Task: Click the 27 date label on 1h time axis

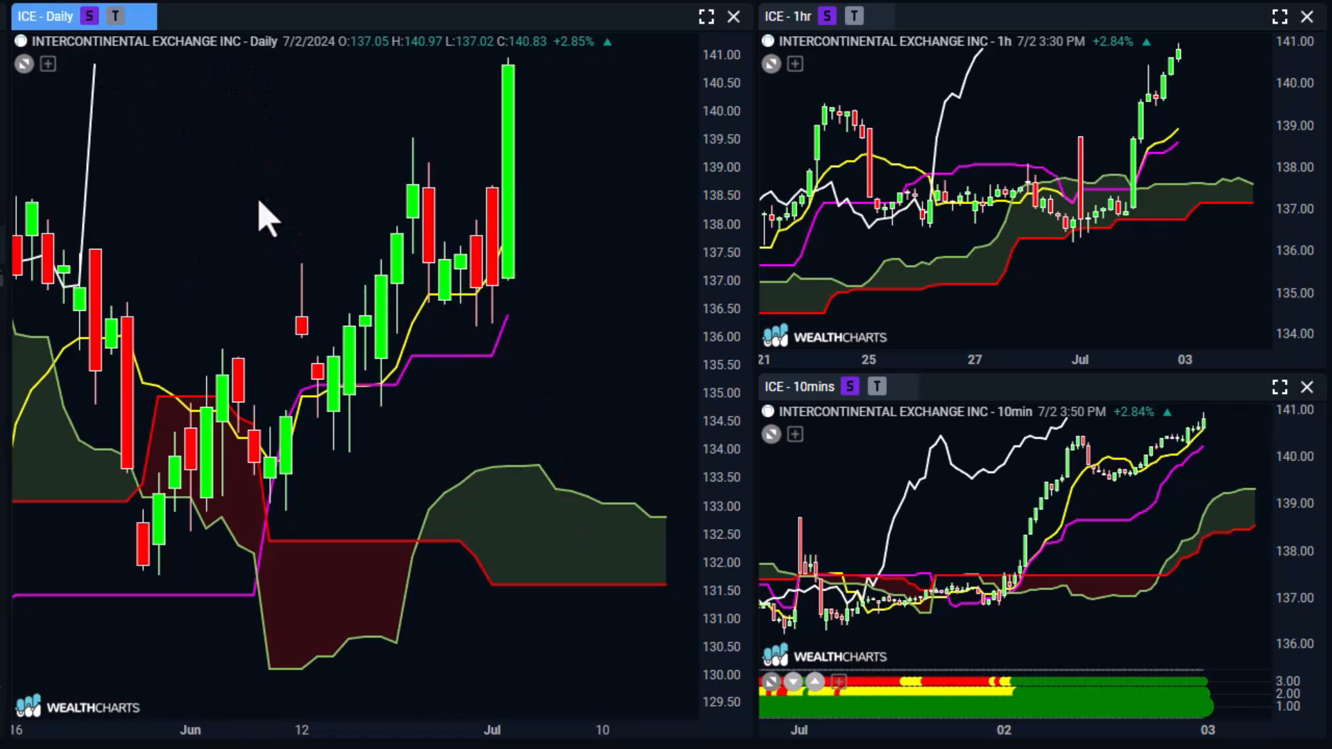Action: (975, 359)
